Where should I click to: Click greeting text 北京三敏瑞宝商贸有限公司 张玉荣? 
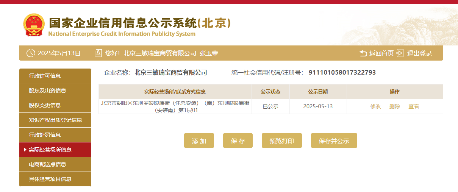(171, 53)
